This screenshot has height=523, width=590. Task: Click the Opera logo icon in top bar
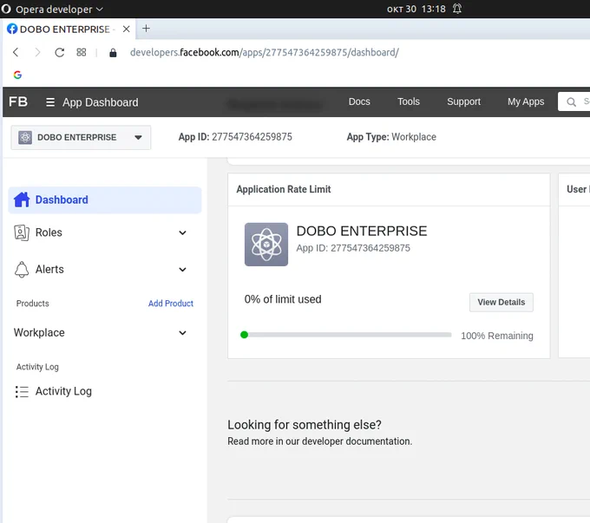[x=6, y=9]
